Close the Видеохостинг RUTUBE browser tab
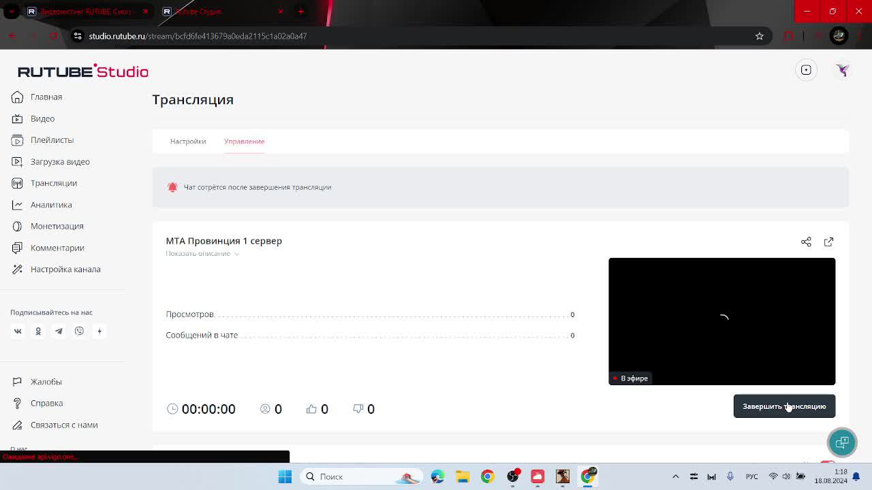 (x=145, y=12)
